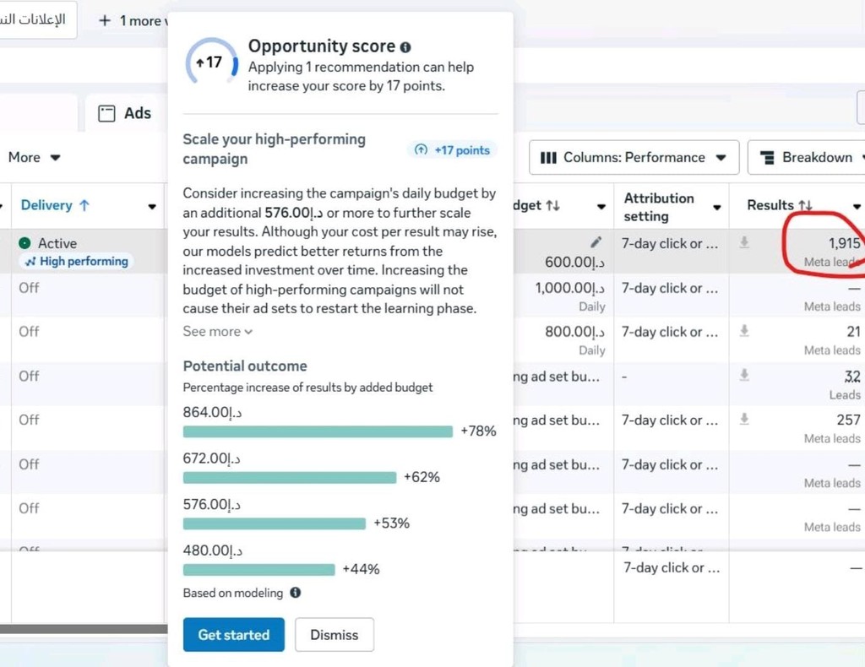865x667 pixels.
Task: Click the Based on modeling info icon
Action: (296, 593)
